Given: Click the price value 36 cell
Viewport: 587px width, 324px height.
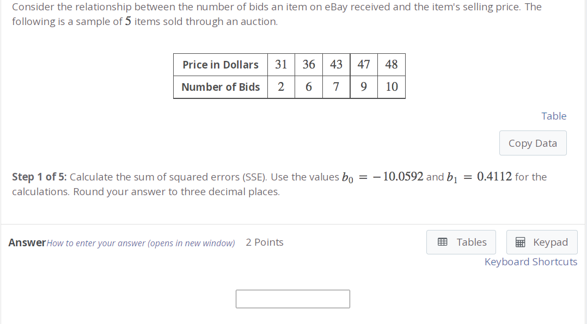Looking at the screenshot, I should [x=309, y=64].
